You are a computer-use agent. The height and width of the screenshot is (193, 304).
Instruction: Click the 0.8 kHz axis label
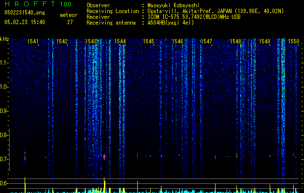coord(4,135)
